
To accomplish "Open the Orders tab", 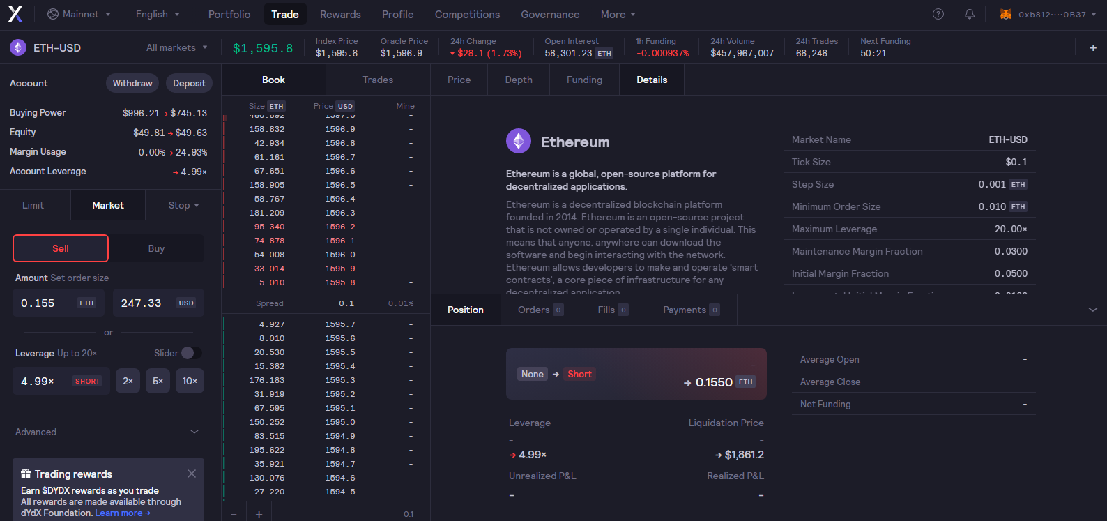I will [541, 310].
